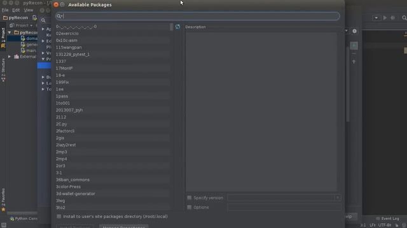Click the LF line separator status entry
Screen dimensions: 407x228
coord(372,225)
